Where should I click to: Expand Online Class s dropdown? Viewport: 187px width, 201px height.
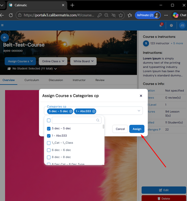pos(53,61)
